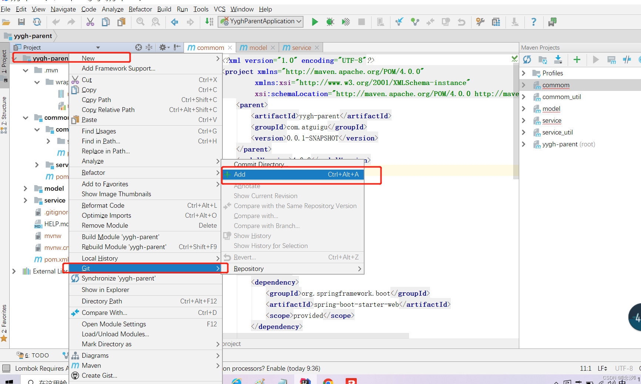Run YyghParentApplication with green play icon
This screenshot has height=384, width=641.
(315, 22)
